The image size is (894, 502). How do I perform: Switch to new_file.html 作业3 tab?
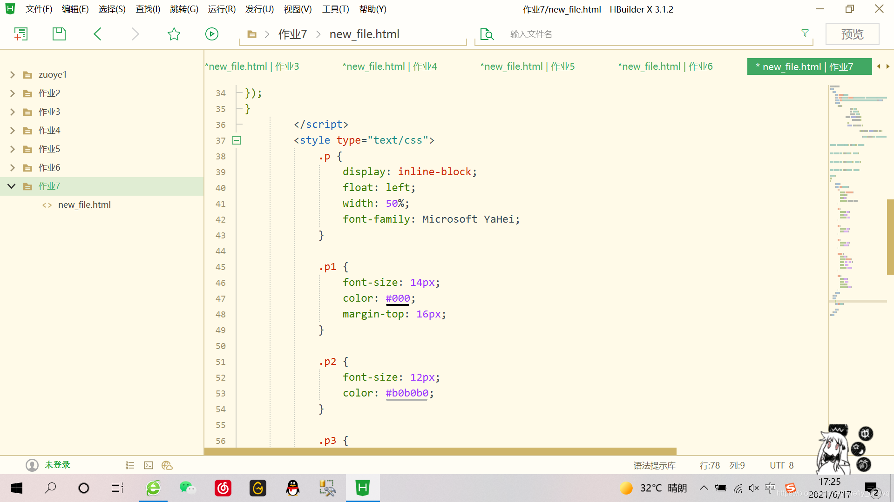252,66
